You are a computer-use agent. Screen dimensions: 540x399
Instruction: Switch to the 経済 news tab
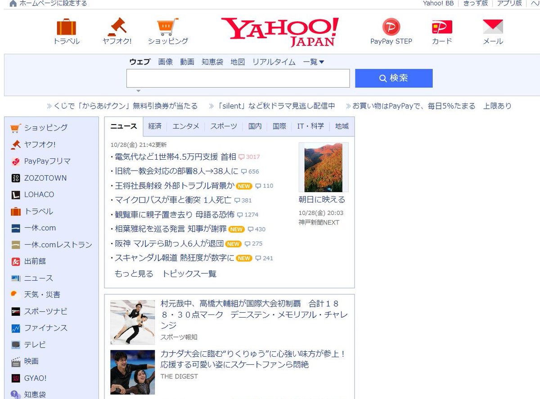point(155,126)
